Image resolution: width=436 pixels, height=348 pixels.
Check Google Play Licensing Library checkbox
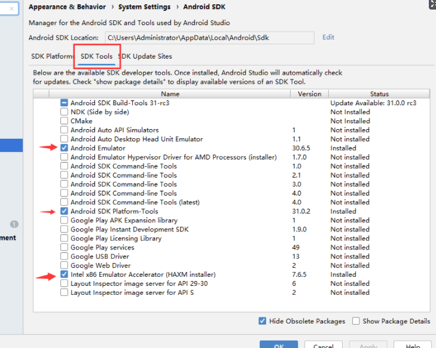pos(64,238)
